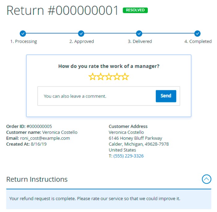Click the Order ID #000000005 text
Viewport: 217px width, 212px height.
(29, 126)
